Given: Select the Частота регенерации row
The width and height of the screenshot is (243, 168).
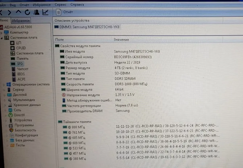Looking at the screenshot, I should click(100, 106).
